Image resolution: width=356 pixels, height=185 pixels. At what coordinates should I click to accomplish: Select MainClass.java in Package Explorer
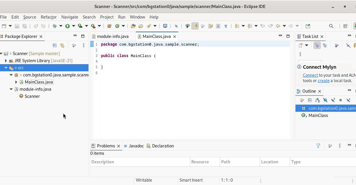point(39,82)
